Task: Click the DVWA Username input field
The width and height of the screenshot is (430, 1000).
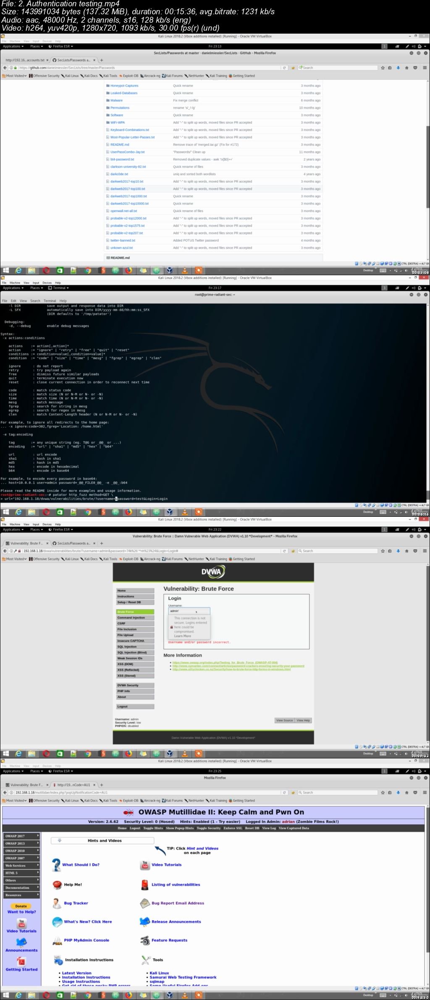Action: tap(189, 611)
